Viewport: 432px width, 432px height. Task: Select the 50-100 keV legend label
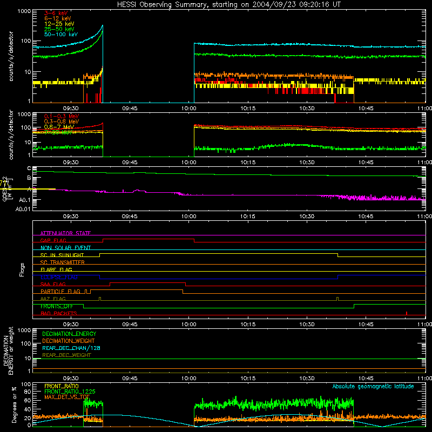[x=61, y=35]
